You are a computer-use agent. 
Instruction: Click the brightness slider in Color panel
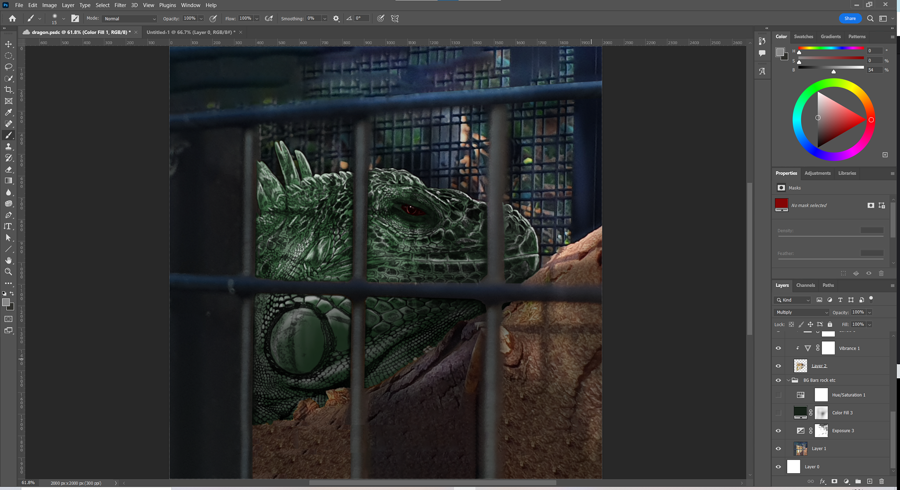tap(831, 67)
